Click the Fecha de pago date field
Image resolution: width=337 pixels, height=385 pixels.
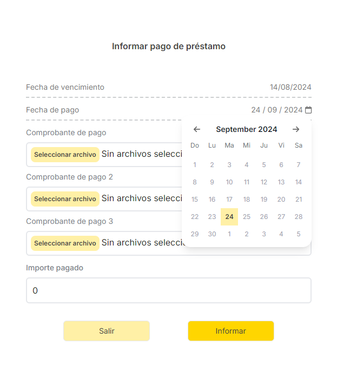pos(276,110)
